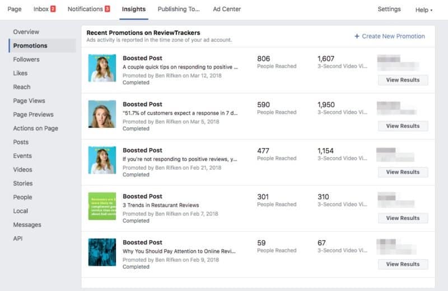Open thumbnail of the Mar 5 boosted post

coord(102,114)
